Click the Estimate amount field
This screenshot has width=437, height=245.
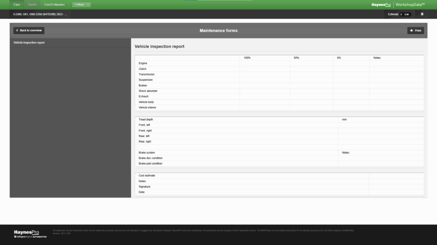tap(405, 14)
